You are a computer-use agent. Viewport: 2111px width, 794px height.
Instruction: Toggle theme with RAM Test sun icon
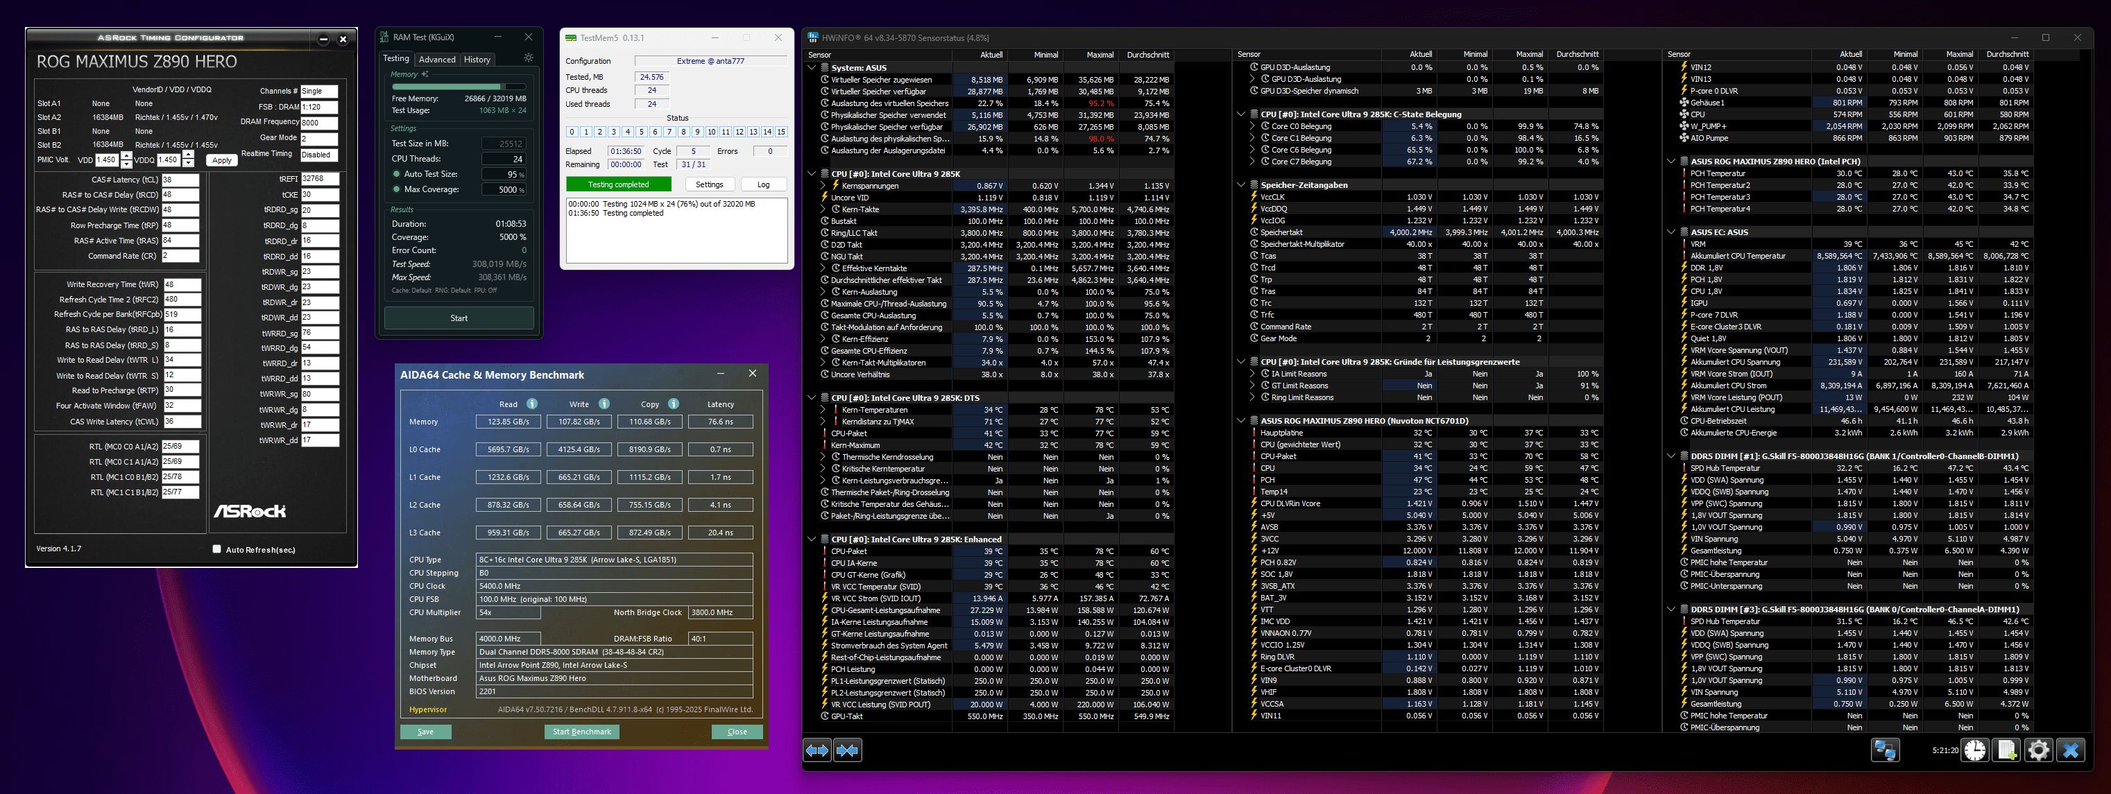[529, 58]
